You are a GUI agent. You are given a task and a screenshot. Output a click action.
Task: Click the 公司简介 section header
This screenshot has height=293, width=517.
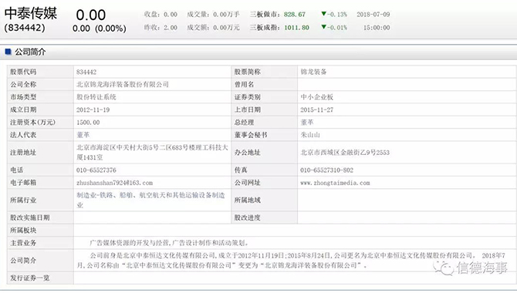pyautogui.click(x=30, y=52)
